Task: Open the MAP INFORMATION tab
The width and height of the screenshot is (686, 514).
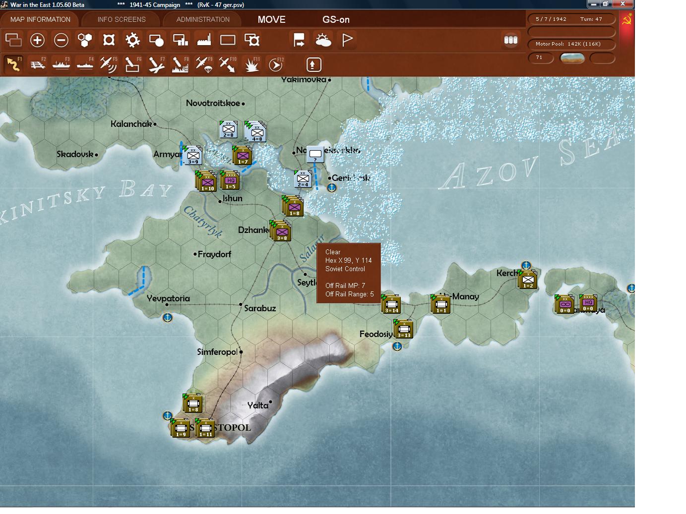Action: pyautogui.click(x=40, y=19)
